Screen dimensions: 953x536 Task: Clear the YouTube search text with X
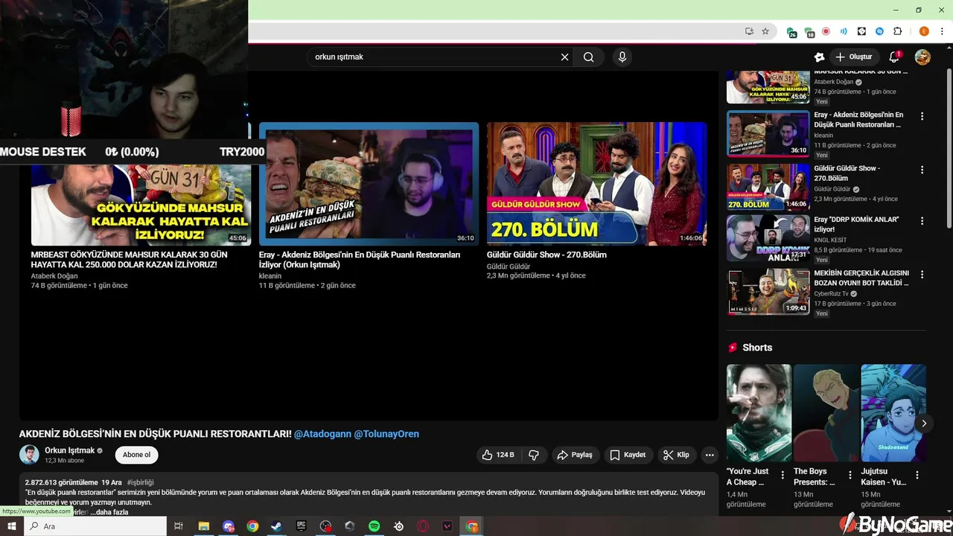click(564, 57)
